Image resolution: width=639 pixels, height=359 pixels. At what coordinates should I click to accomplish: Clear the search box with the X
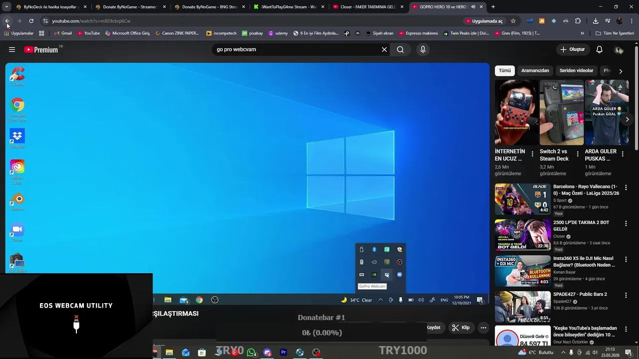pyautogui.click(x=384, y=49)
